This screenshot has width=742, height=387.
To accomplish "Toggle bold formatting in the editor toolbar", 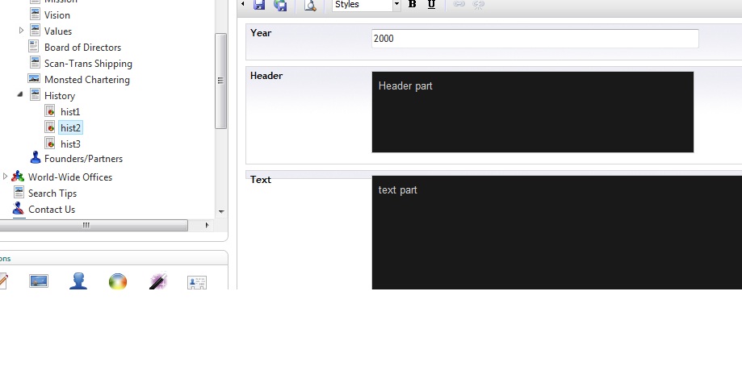I will click(x=412, y=4).
